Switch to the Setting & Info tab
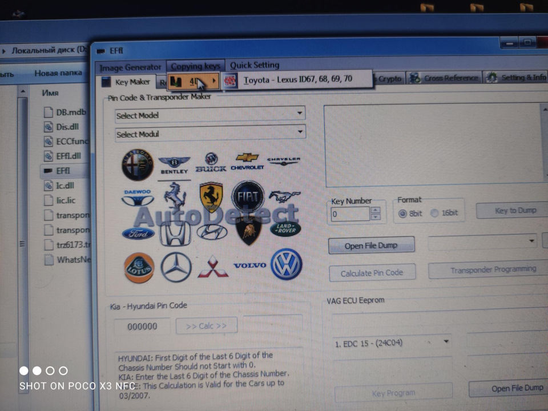548x411 pixels. pyautogui.click(x=516, y=77)
